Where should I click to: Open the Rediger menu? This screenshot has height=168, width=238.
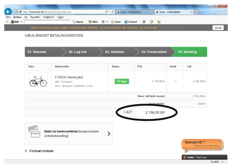17,17
